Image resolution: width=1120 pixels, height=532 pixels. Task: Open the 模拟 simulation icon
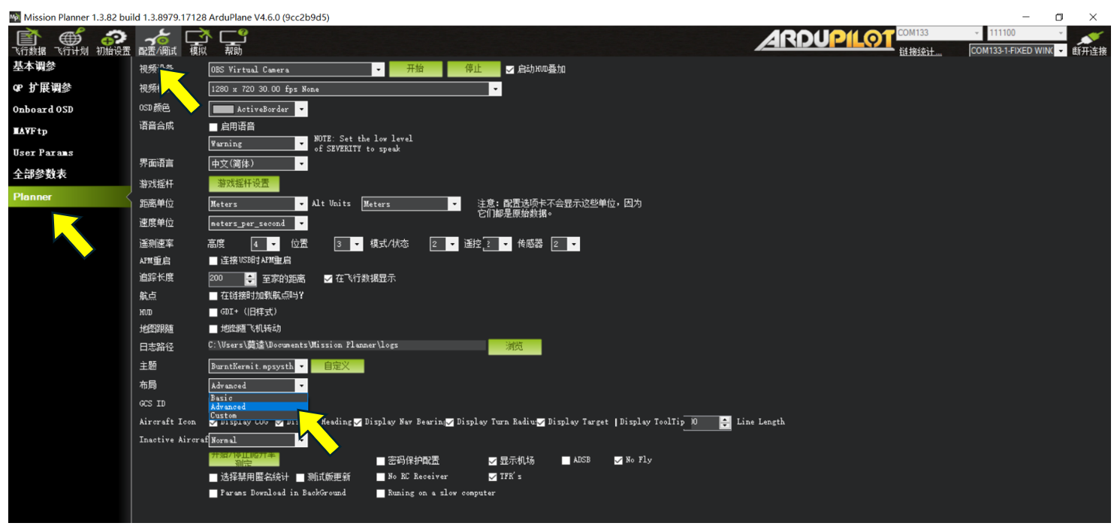pyautogui.click(x=198, y=41)
